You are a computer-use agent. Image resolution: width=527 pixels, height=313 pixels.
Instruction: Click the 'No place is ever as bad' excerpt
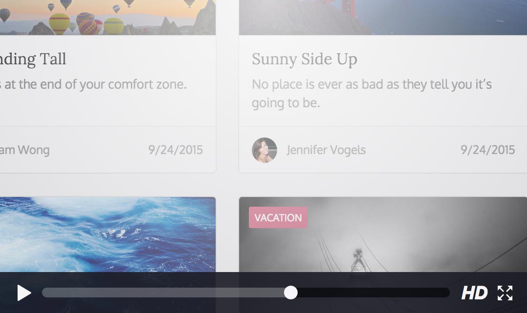pos(371,94)
